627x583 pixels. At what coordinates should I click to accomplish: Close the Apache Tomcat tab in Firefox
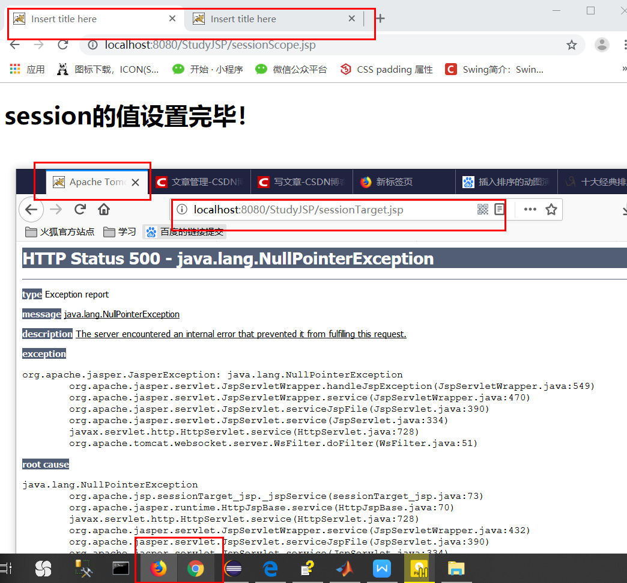coord(136,183)
